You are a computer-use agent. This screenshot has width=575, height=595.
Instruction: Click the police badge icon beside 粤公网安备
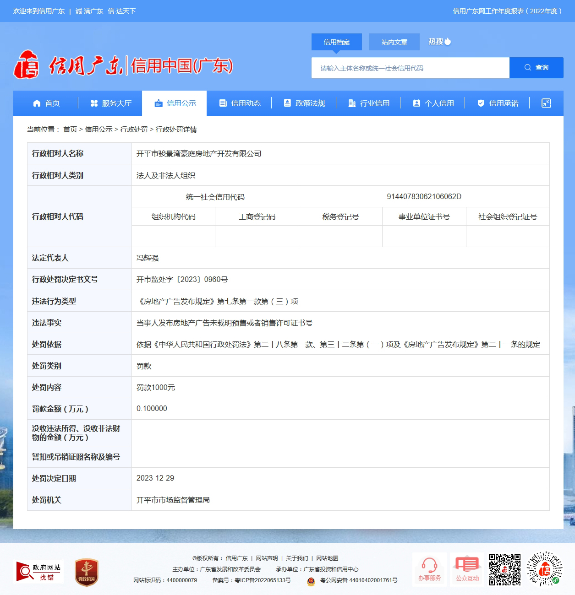point(311,581)
